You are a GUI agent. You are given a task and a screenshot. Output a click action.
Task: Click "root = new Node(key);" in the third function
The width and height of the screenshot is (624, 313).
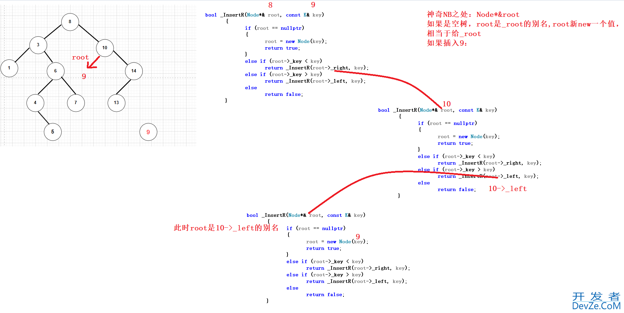tap(337, 242)
